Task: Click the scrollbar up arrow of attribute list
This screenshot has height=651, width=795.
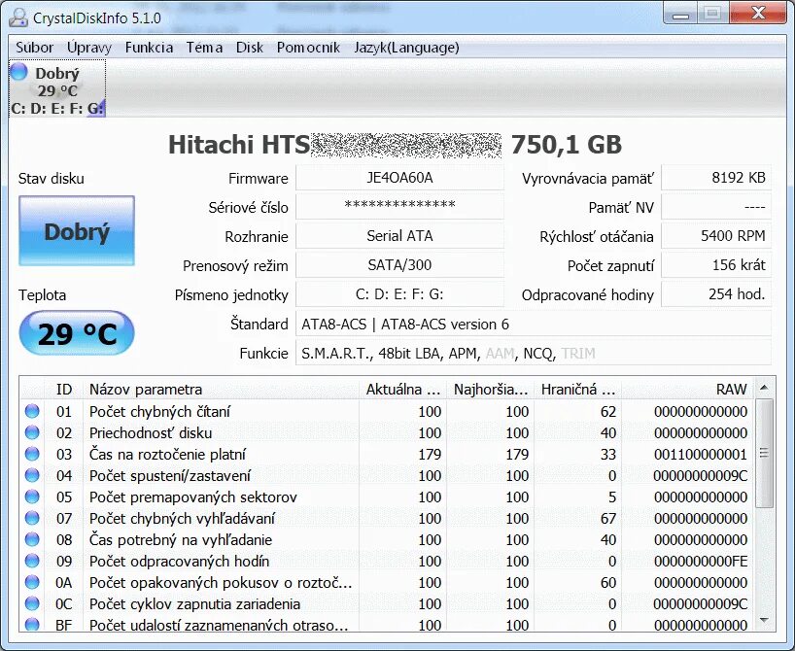Action: pyautogui.click(x=764, y=389)
